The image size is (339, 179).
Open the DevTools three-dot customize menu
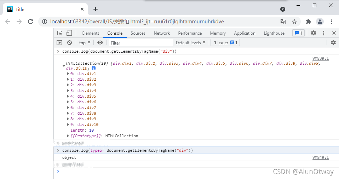(x=323, y=33)
